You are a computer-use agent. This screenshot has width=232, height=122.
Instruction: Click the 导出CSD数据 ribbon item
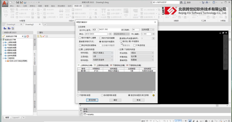(x=23, y=17)
